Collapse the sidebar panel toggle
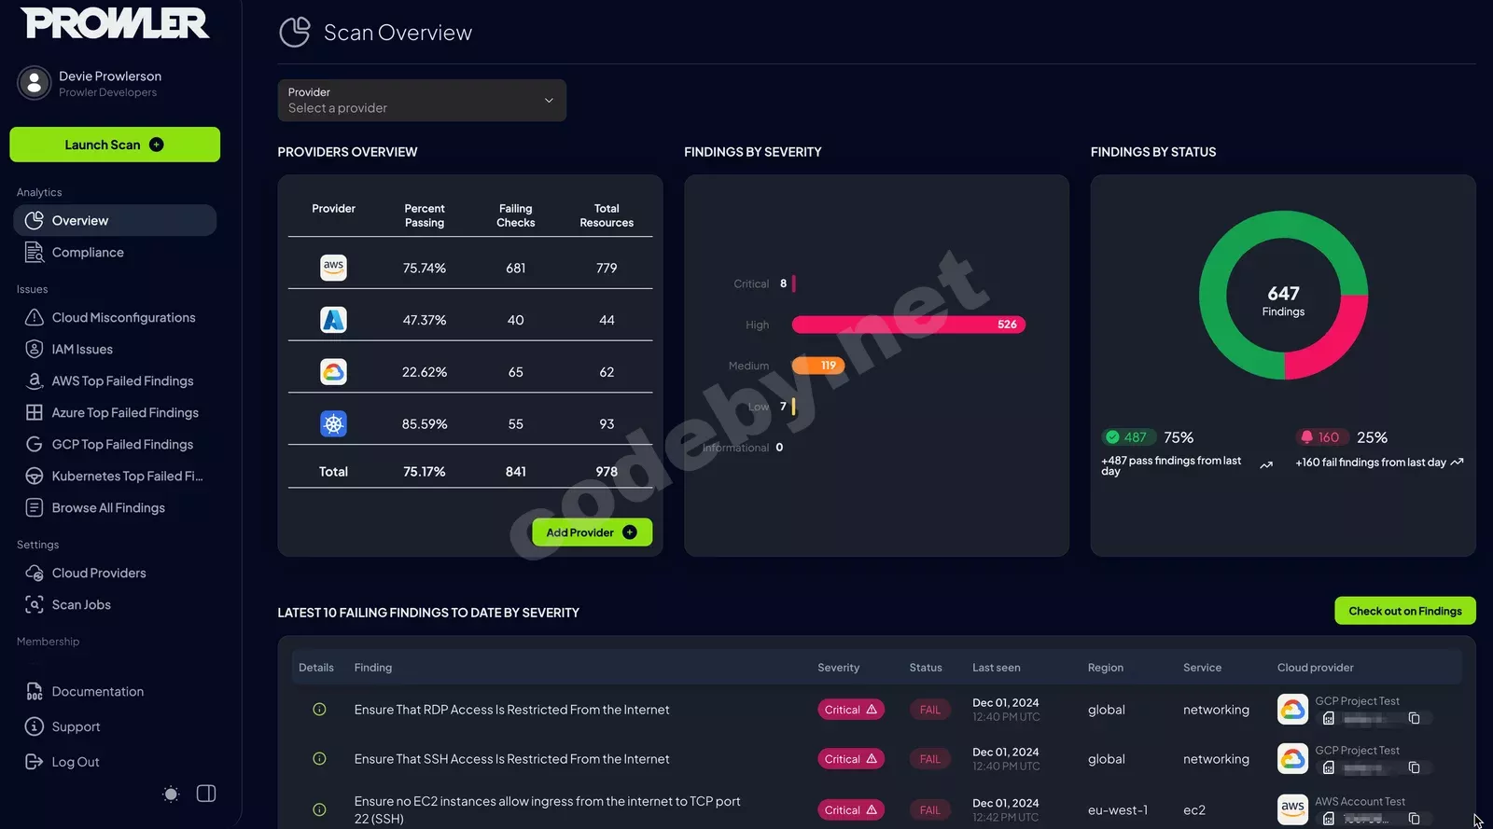Screen dimensions: 1493x829 click(x=206, y=794)
